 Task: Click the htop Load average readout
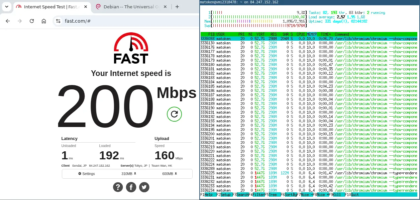pyautogui.click(x=337, y=17)
